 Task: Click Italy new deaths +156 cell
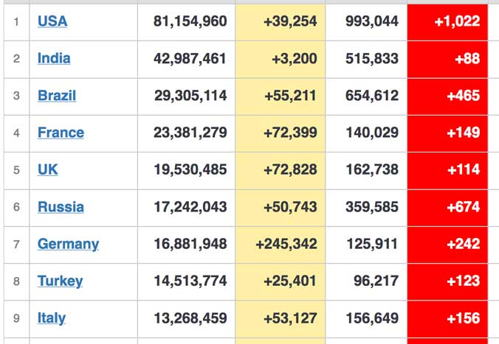447,319
